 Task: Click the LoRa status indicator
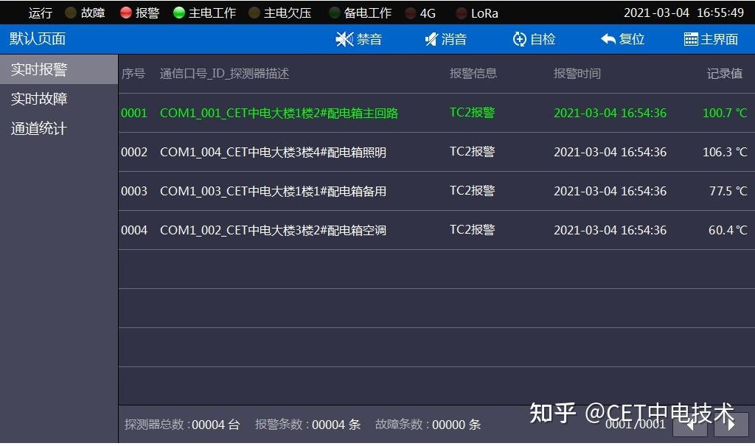point(462,13)
